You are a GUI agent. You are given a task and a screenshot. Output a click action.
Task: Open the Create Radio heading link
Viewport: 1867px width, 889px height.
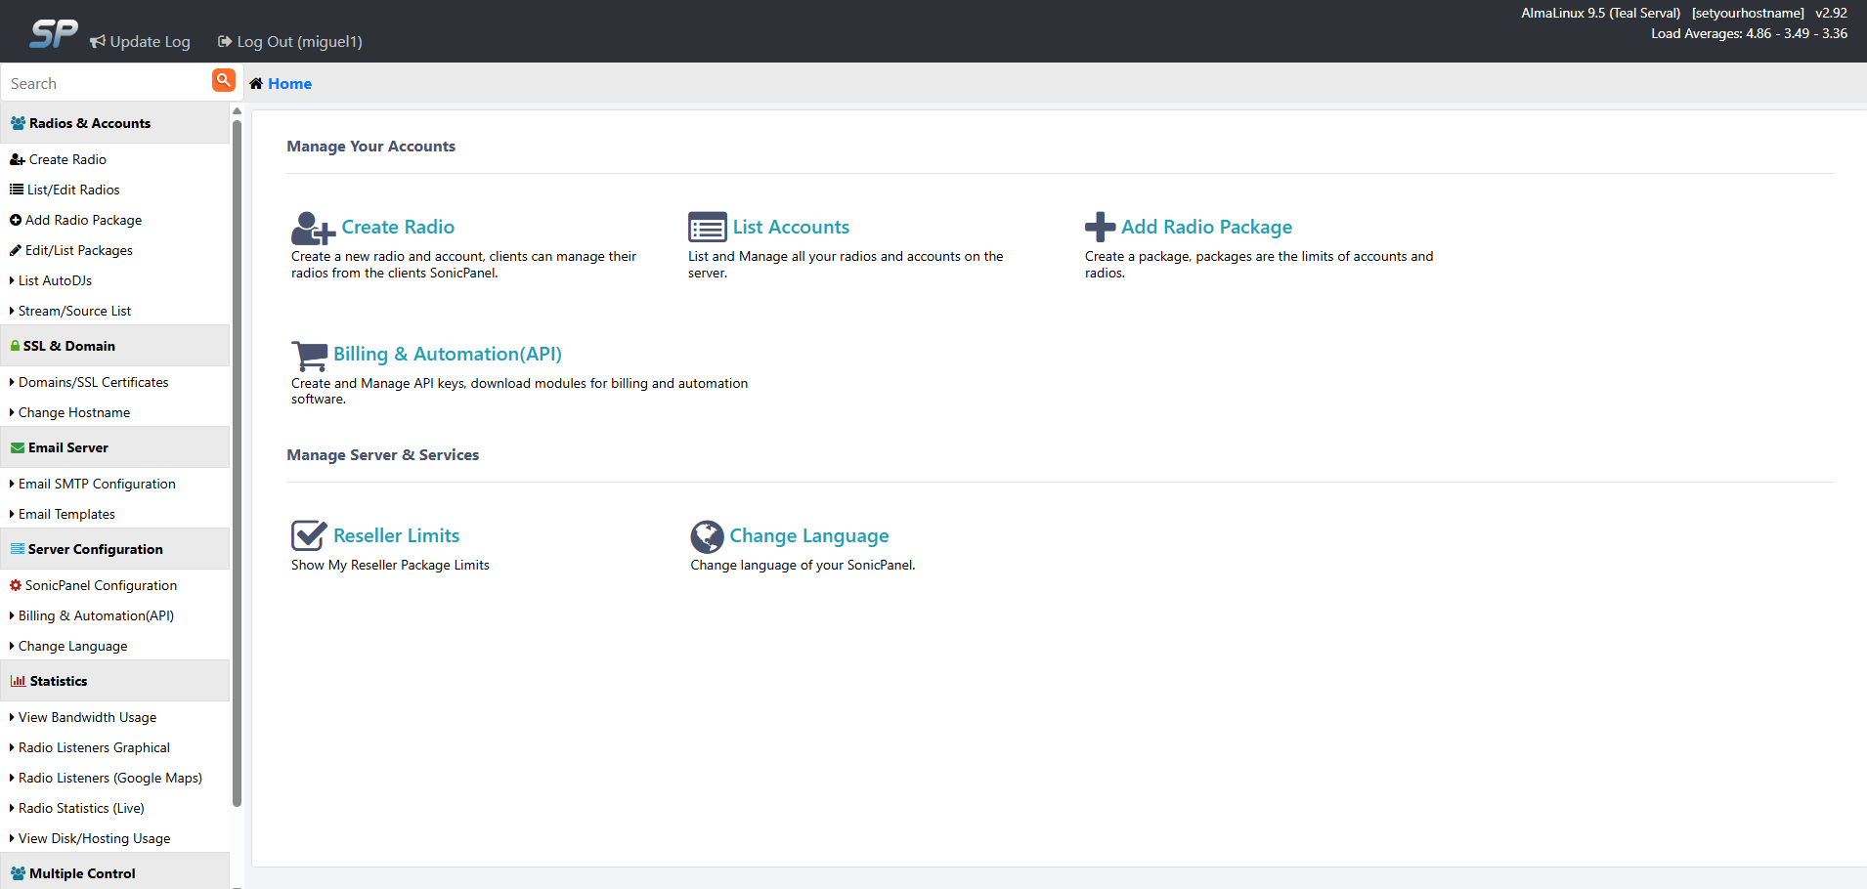pos(398,227)
